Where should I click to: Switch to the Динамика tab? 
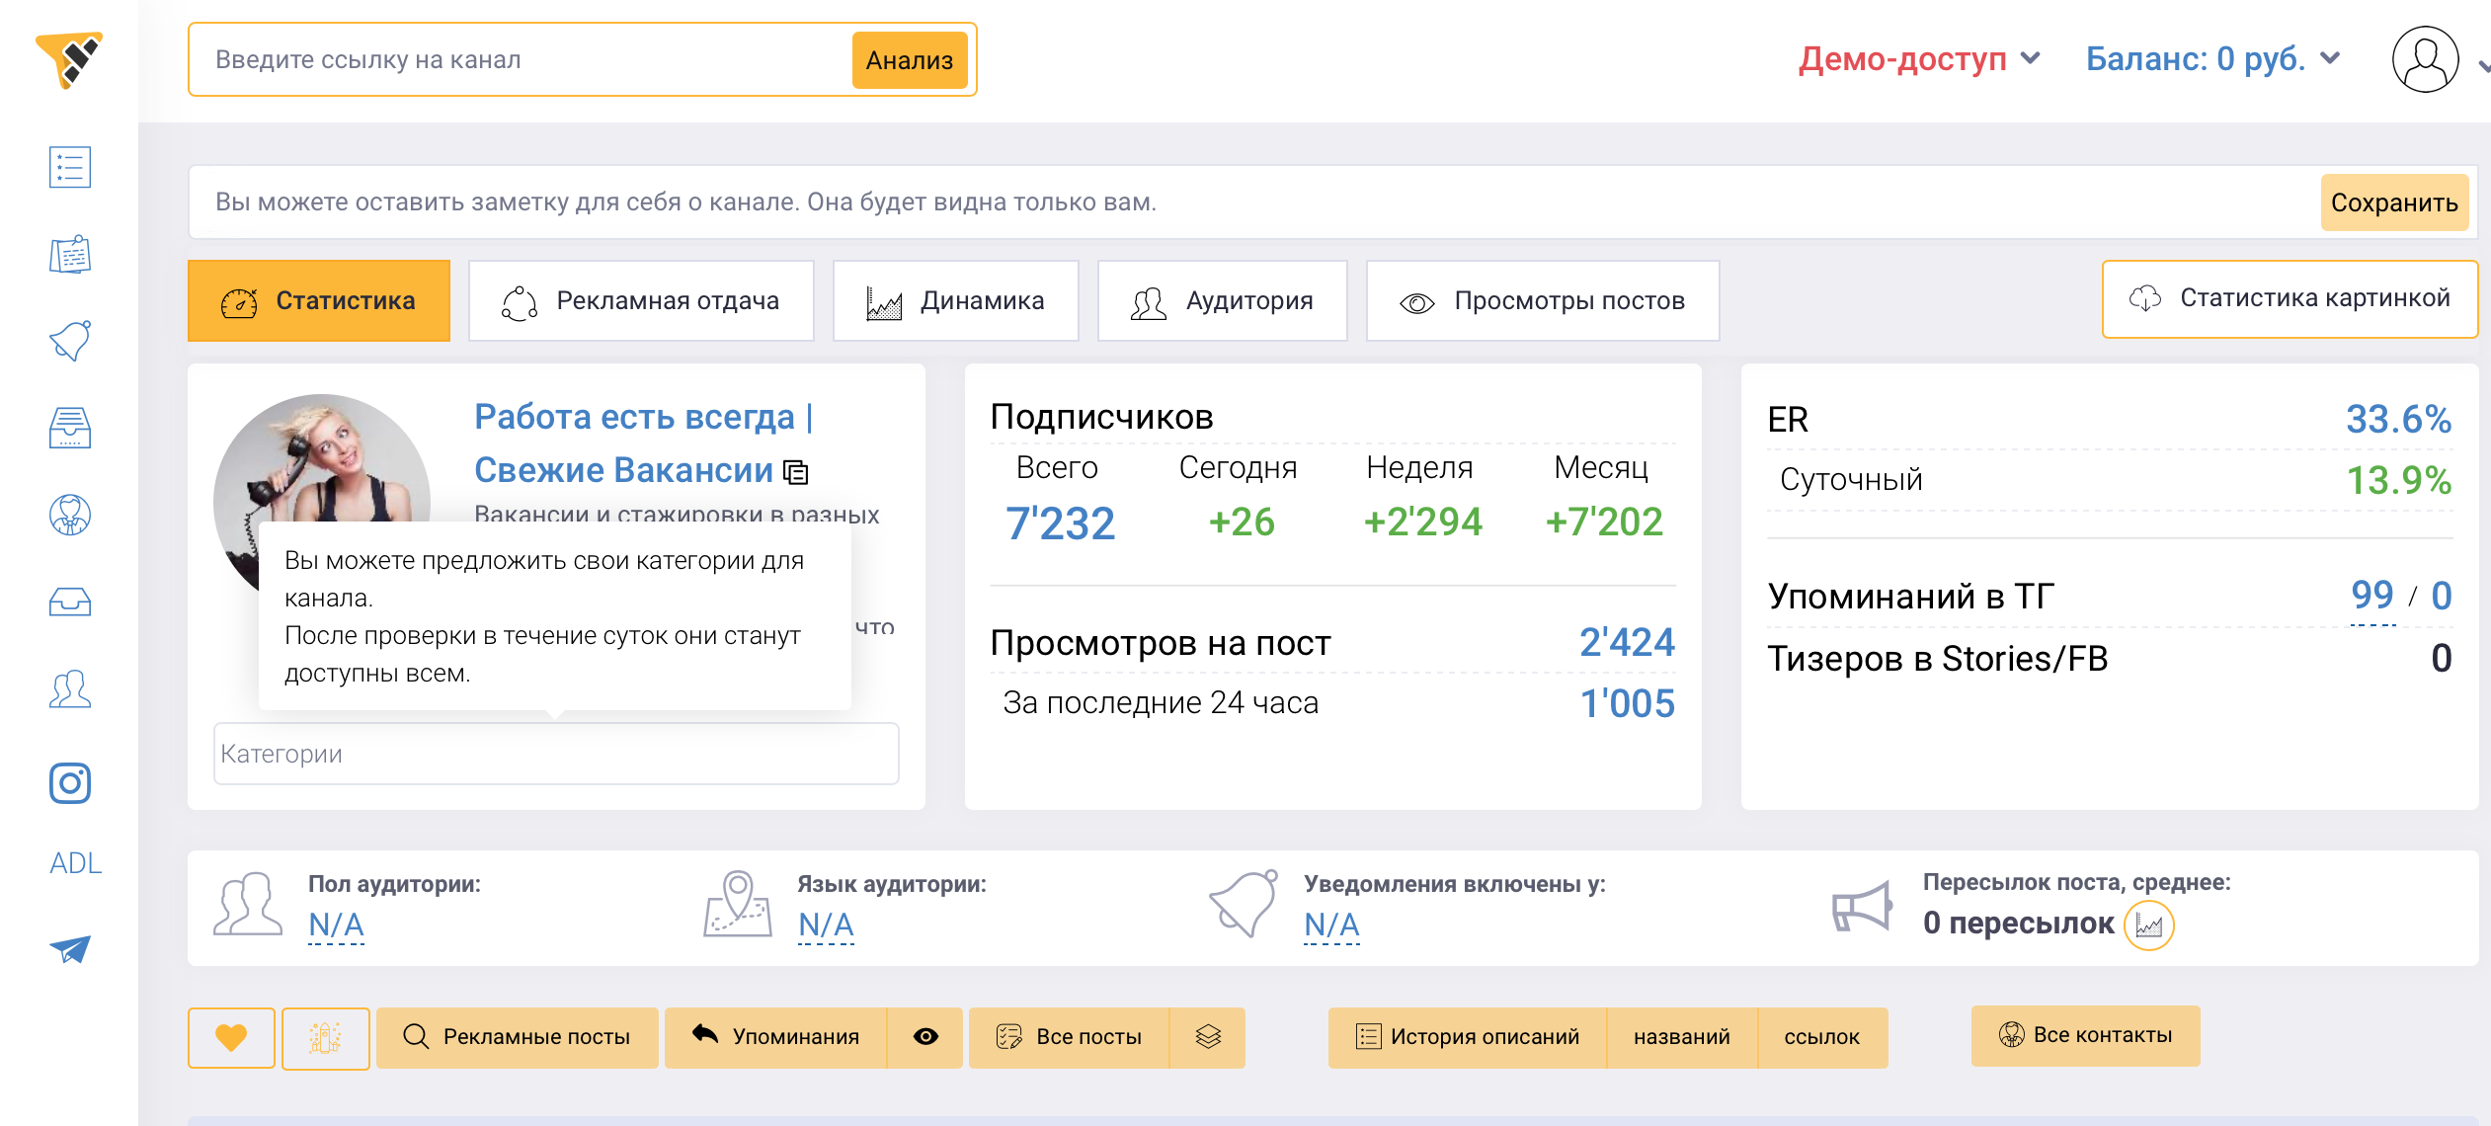[955, 301]
